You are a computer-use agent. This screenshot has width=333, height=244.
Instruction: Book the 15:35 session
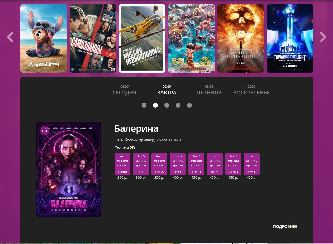point(159,164)
